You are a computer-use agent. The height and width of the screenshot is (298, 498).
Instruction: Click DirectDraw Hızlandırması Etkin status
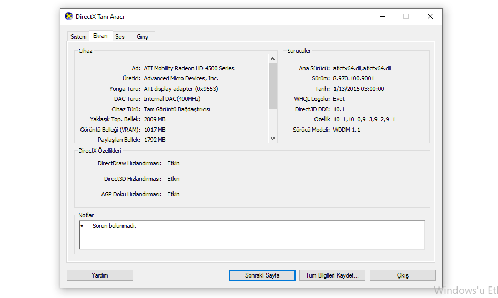[174, 163]
